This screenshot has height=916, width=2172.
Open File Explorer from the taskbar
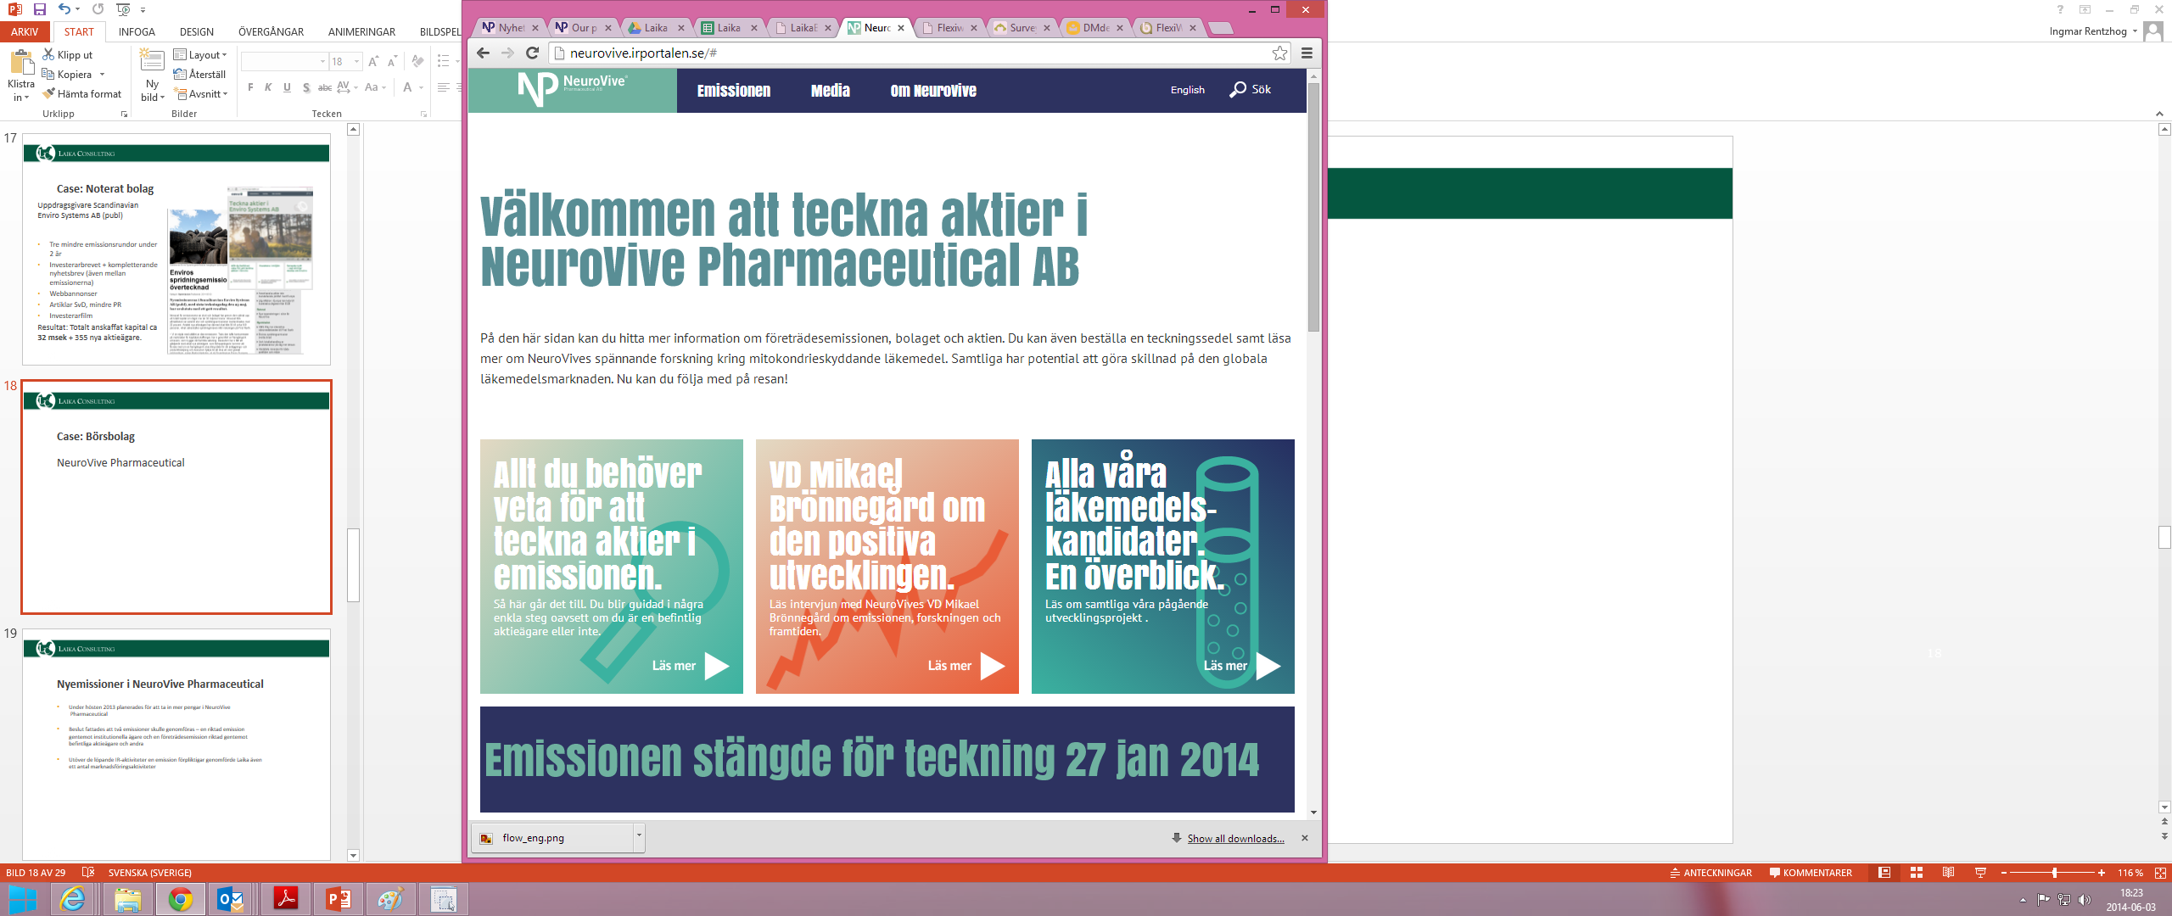click(127, 899)
